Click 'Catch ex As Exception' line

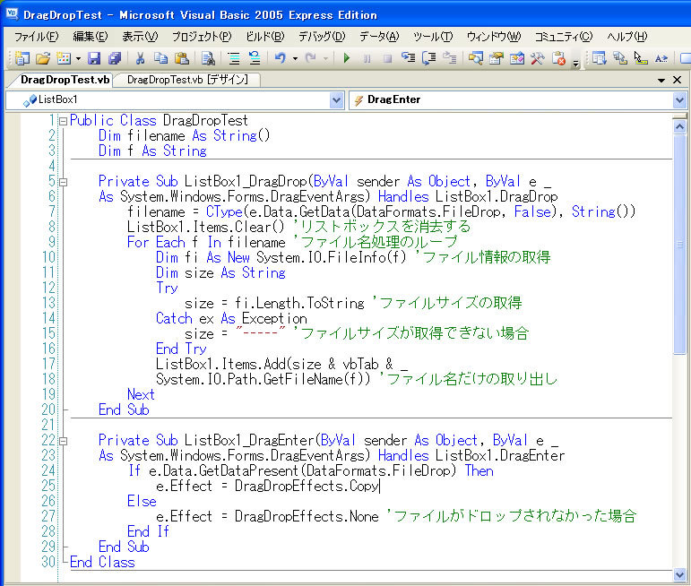click(231, 319)
